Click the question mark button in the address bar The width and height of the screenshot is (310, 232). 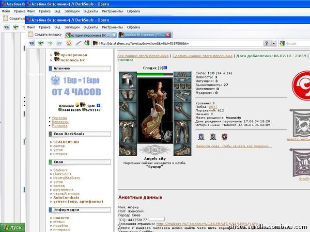266,43
